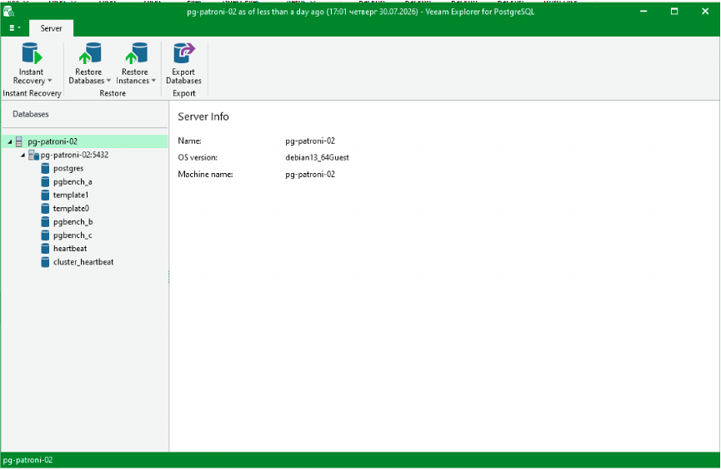
Task: Select the pg-patroni-02 server tree row
Action: pyautogui.click(x=85, y=141)
